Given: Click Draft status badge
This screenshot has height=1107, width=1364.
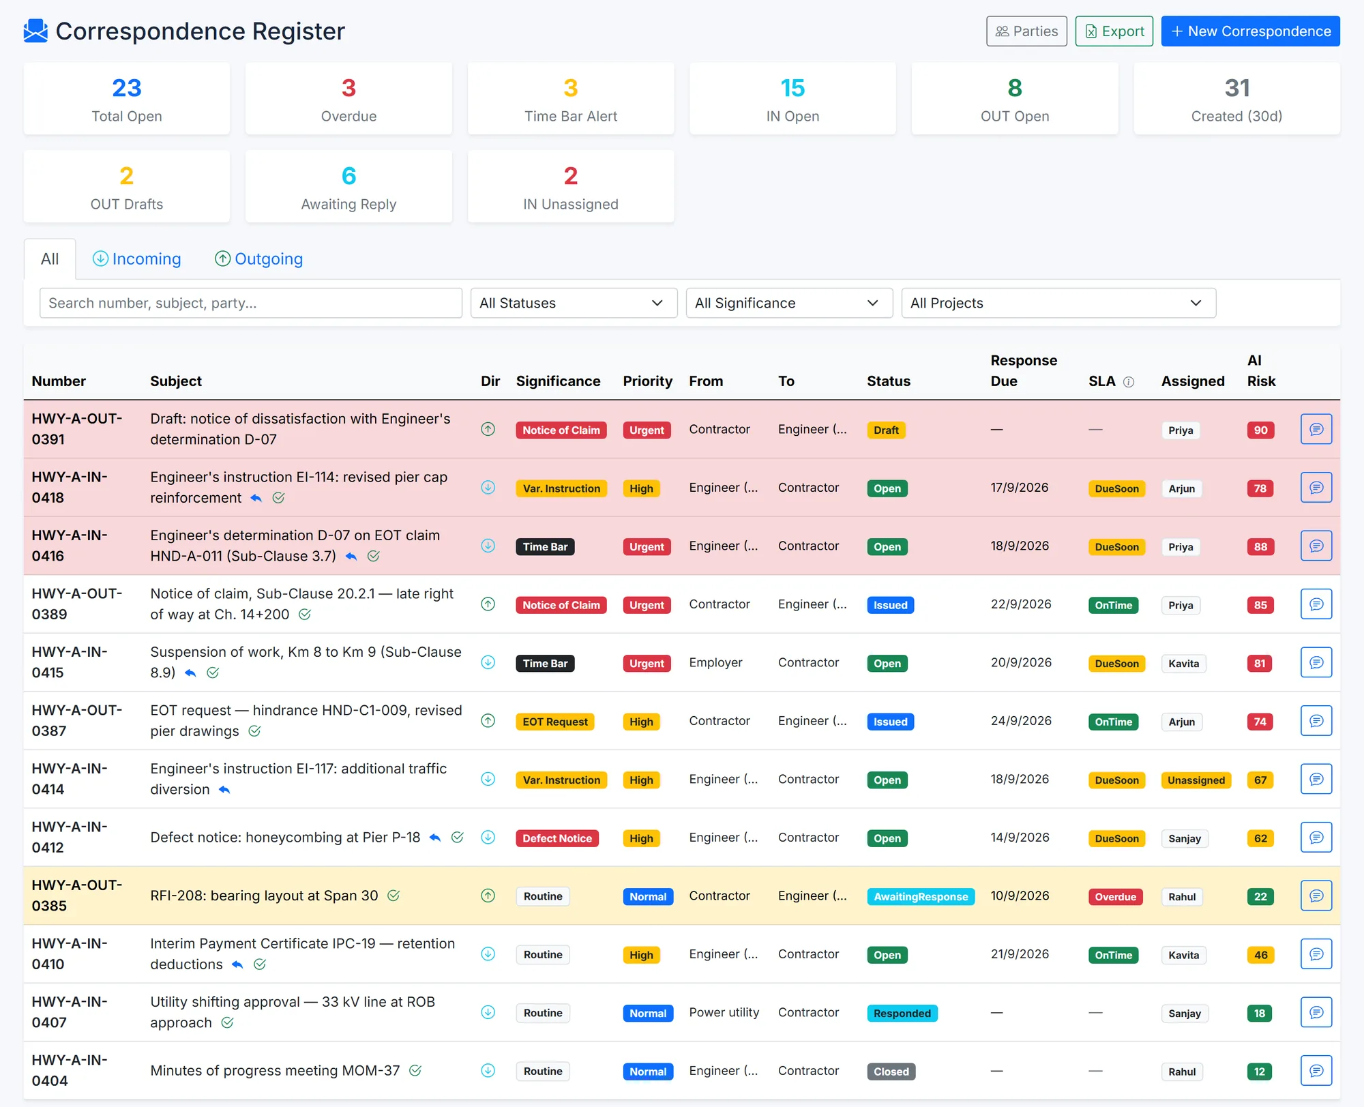Looking at the screenshot, I should 886,430.
